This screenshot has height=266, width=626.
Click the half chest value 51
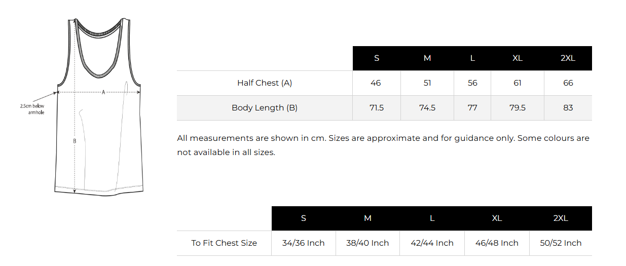click(427, 83)
